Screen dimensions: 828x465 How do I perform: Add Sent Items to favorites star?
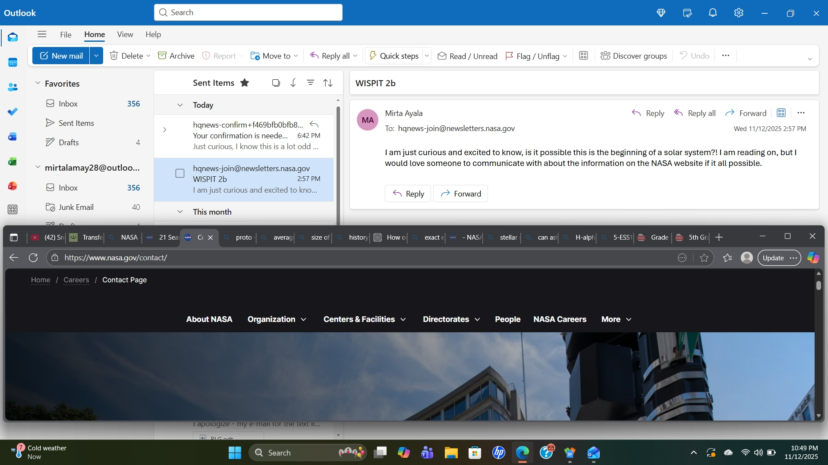click(x=245, y=83)
